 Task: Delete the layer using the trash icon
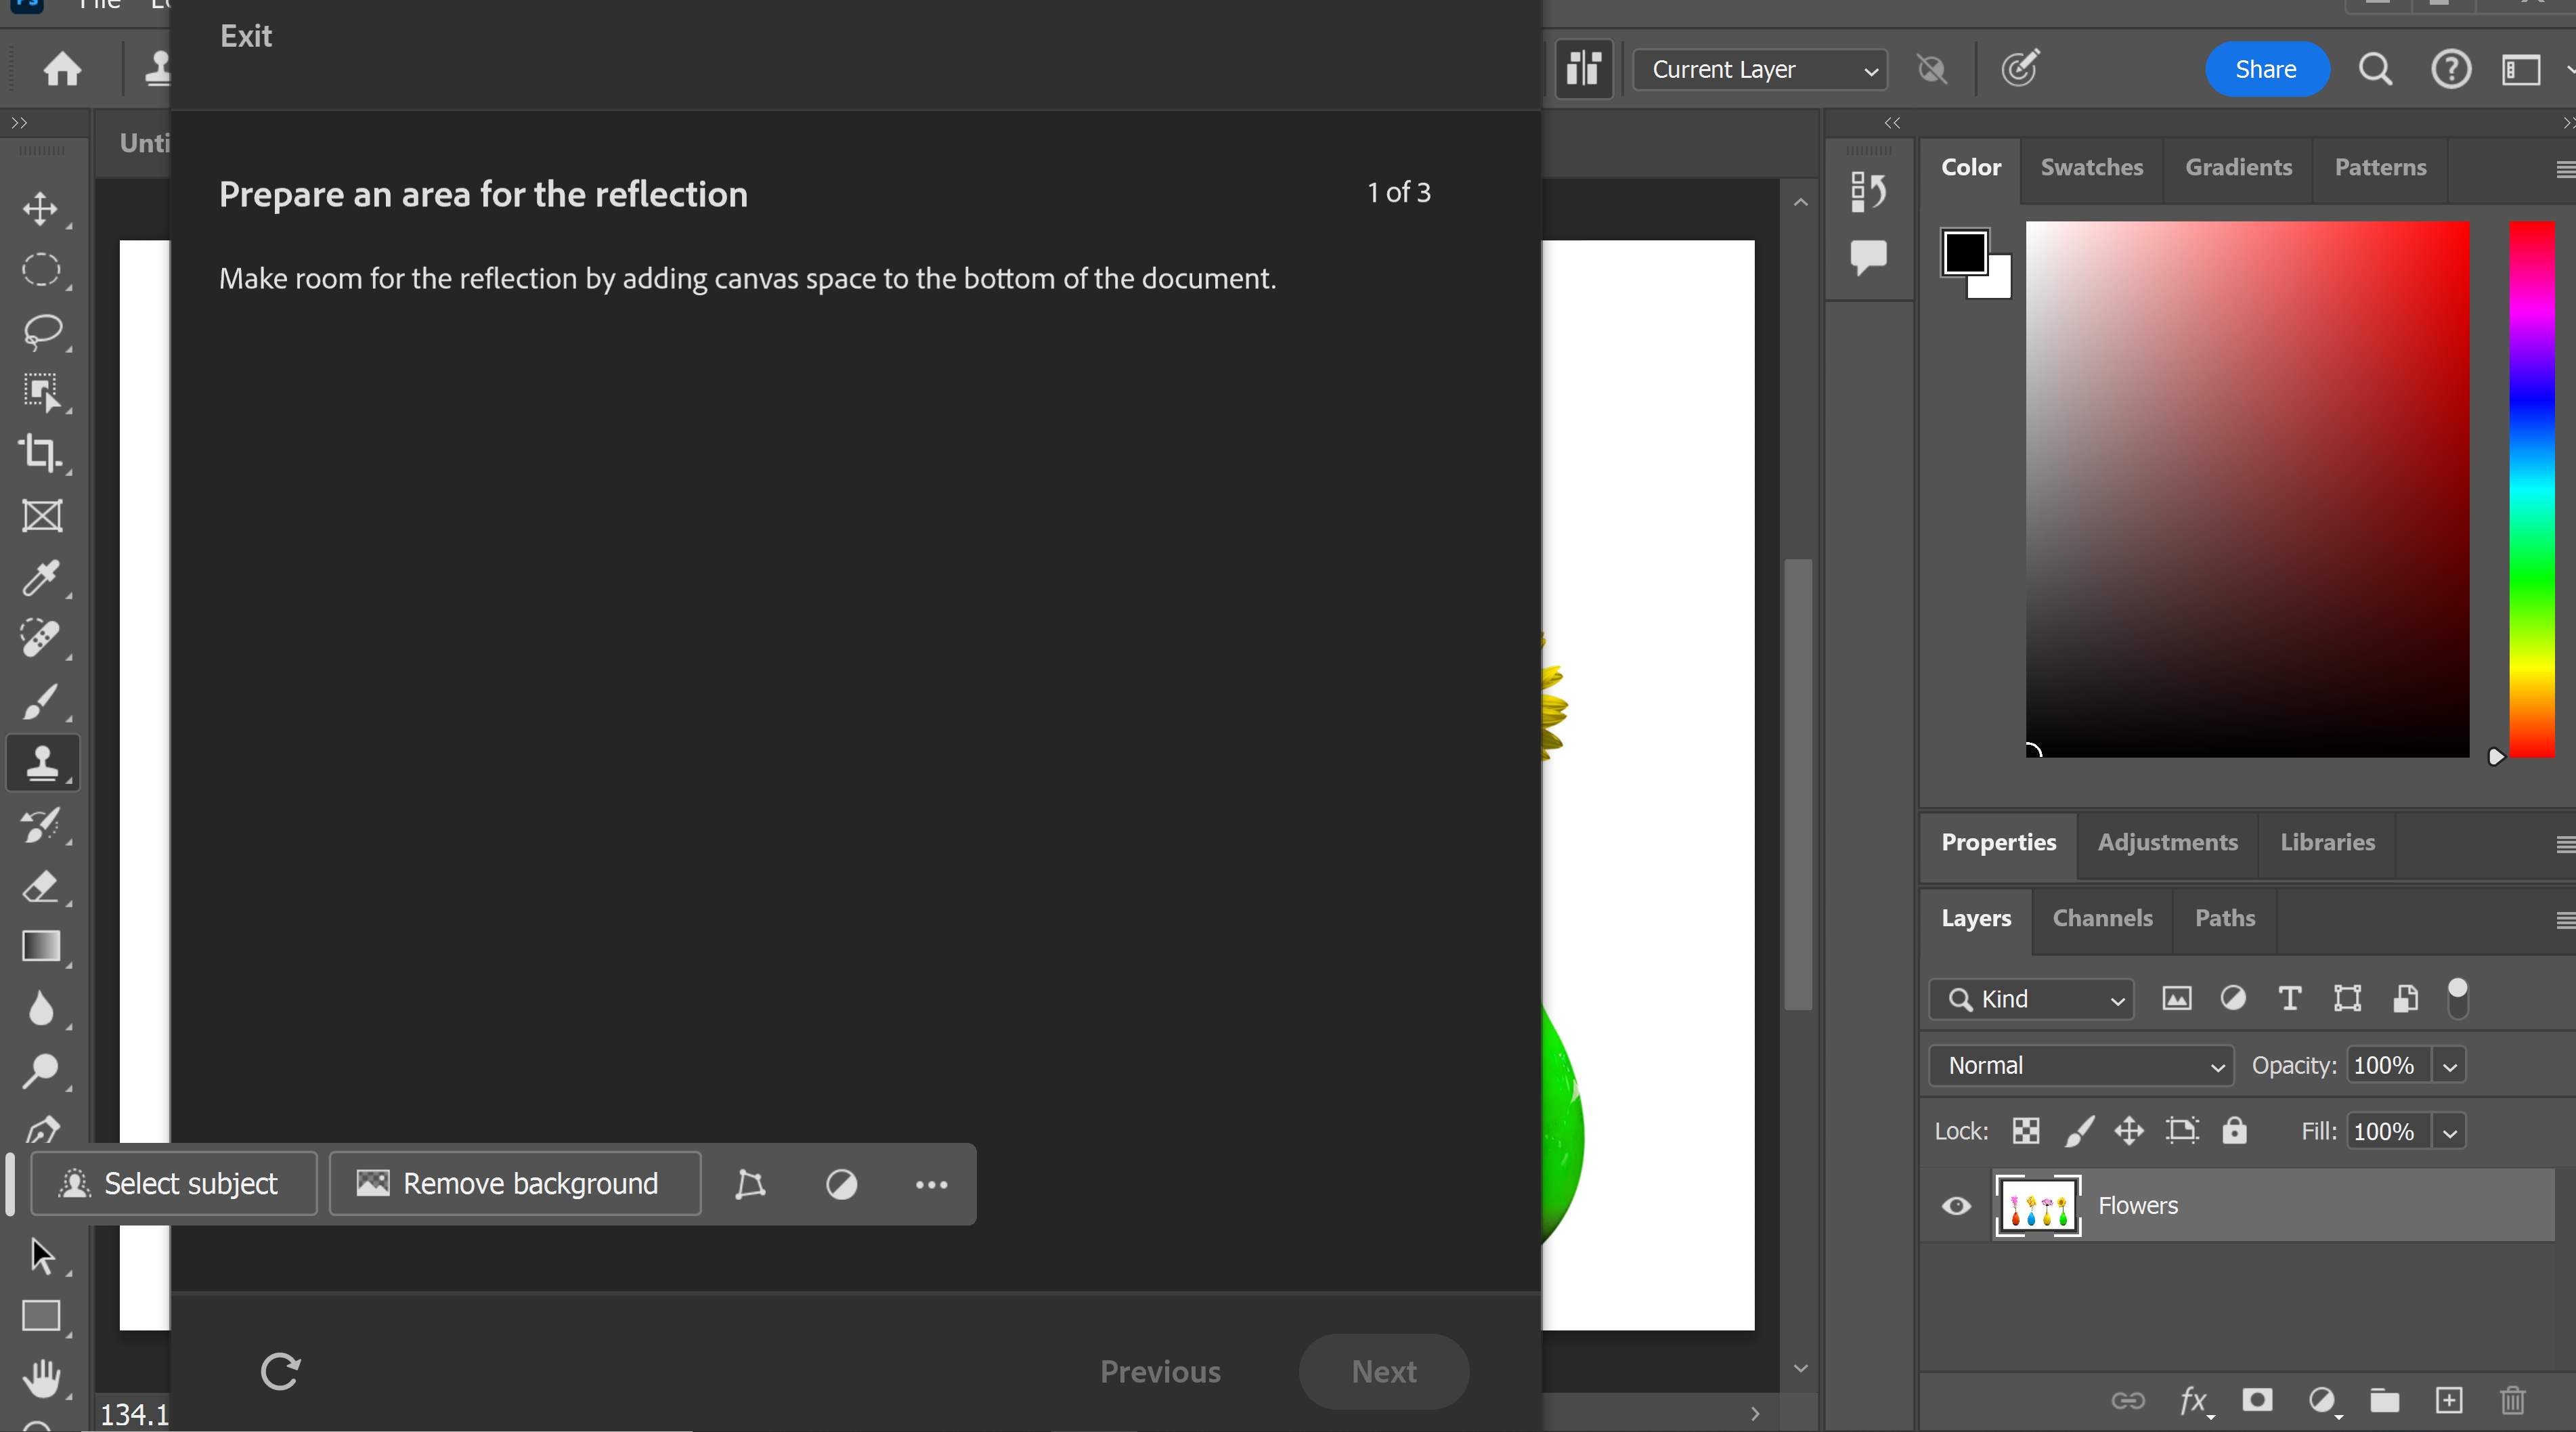point(2513,1401)
